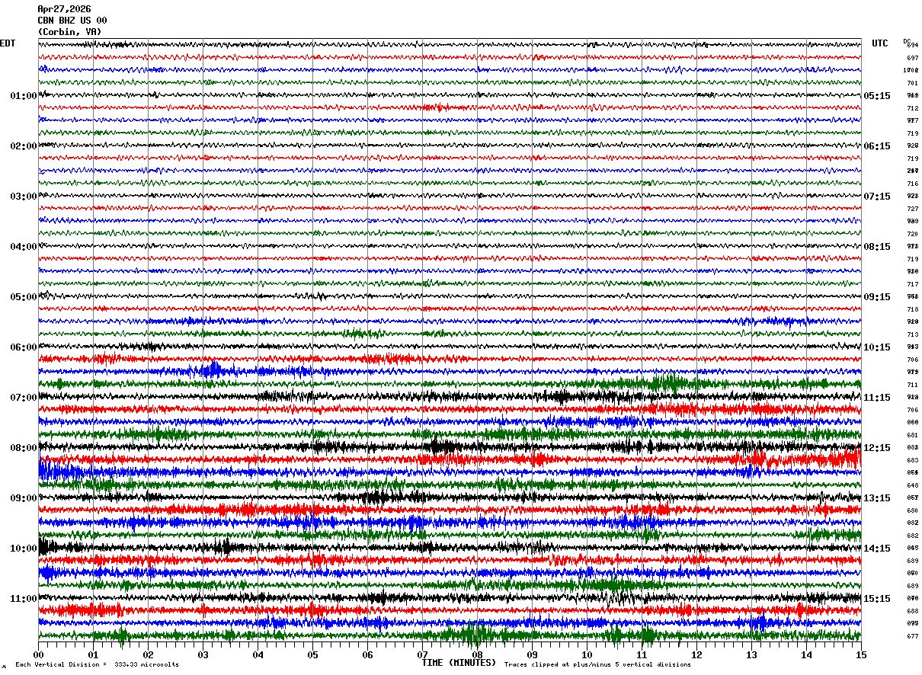Click the UTC timezone label
The height and width of the screenshot is (675, 922).
coord(880,43)
